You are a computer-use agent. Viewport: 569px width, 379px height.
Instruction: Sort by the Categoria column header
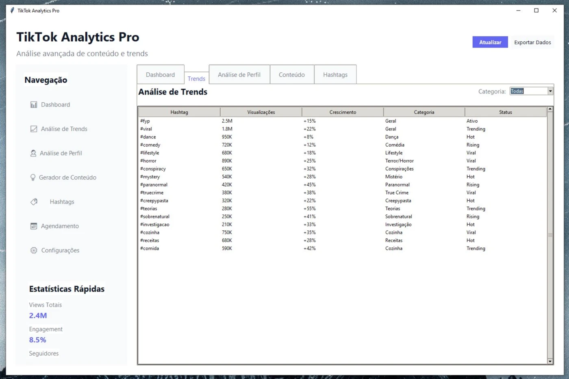[424, 112]
